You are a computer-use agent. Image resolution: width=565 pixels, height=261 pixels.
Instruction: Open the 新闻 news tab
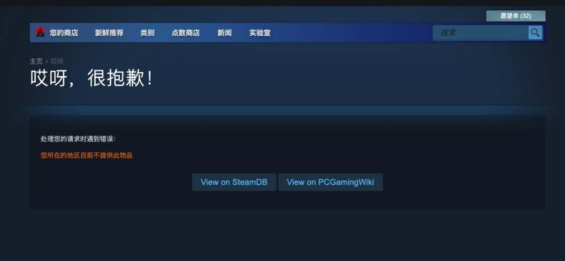(225, 33)
